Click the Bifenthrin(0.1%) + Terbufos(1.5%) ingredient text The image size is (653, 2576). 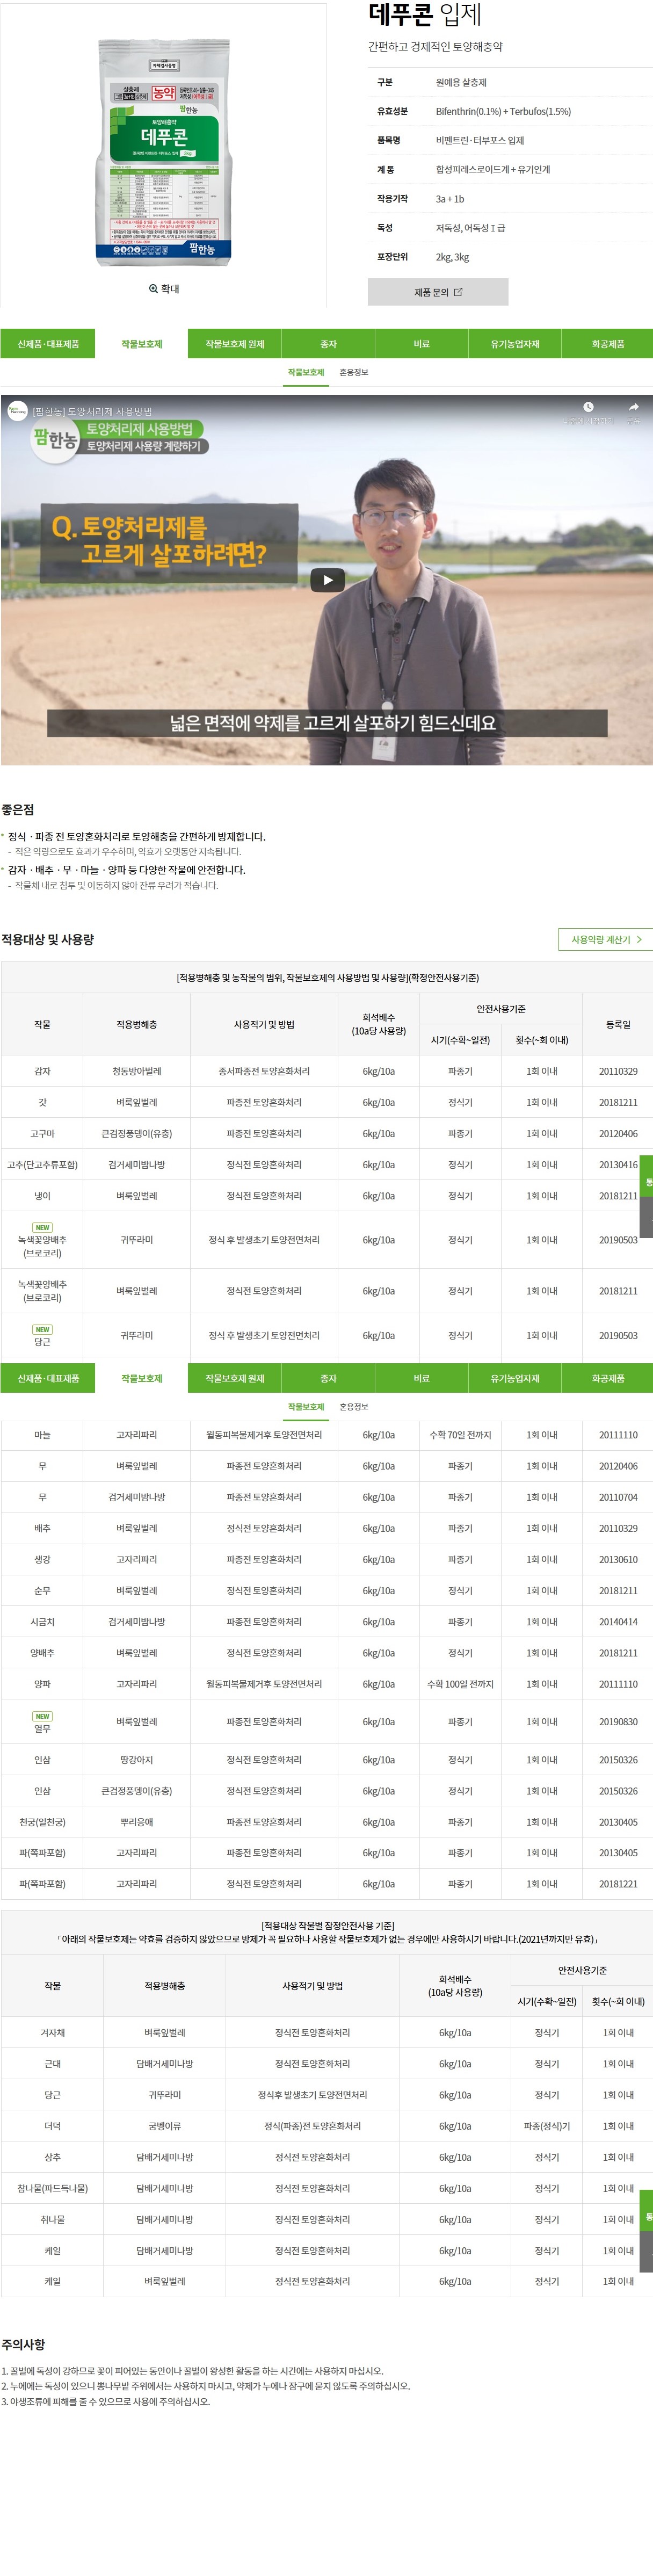point(503,111)
